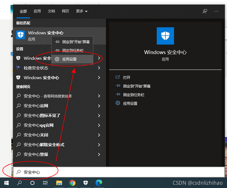Open Task View on the taskbar

point(45,183)
